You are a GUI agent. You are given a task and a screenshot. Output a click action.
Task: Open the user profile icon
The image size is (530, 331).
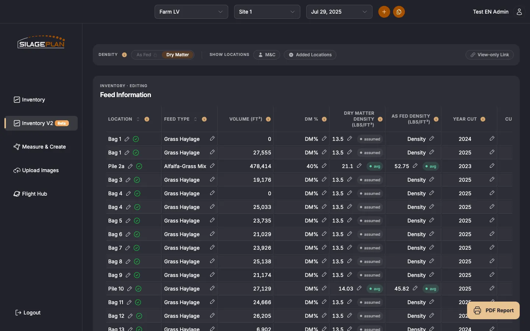coord(519,12)
